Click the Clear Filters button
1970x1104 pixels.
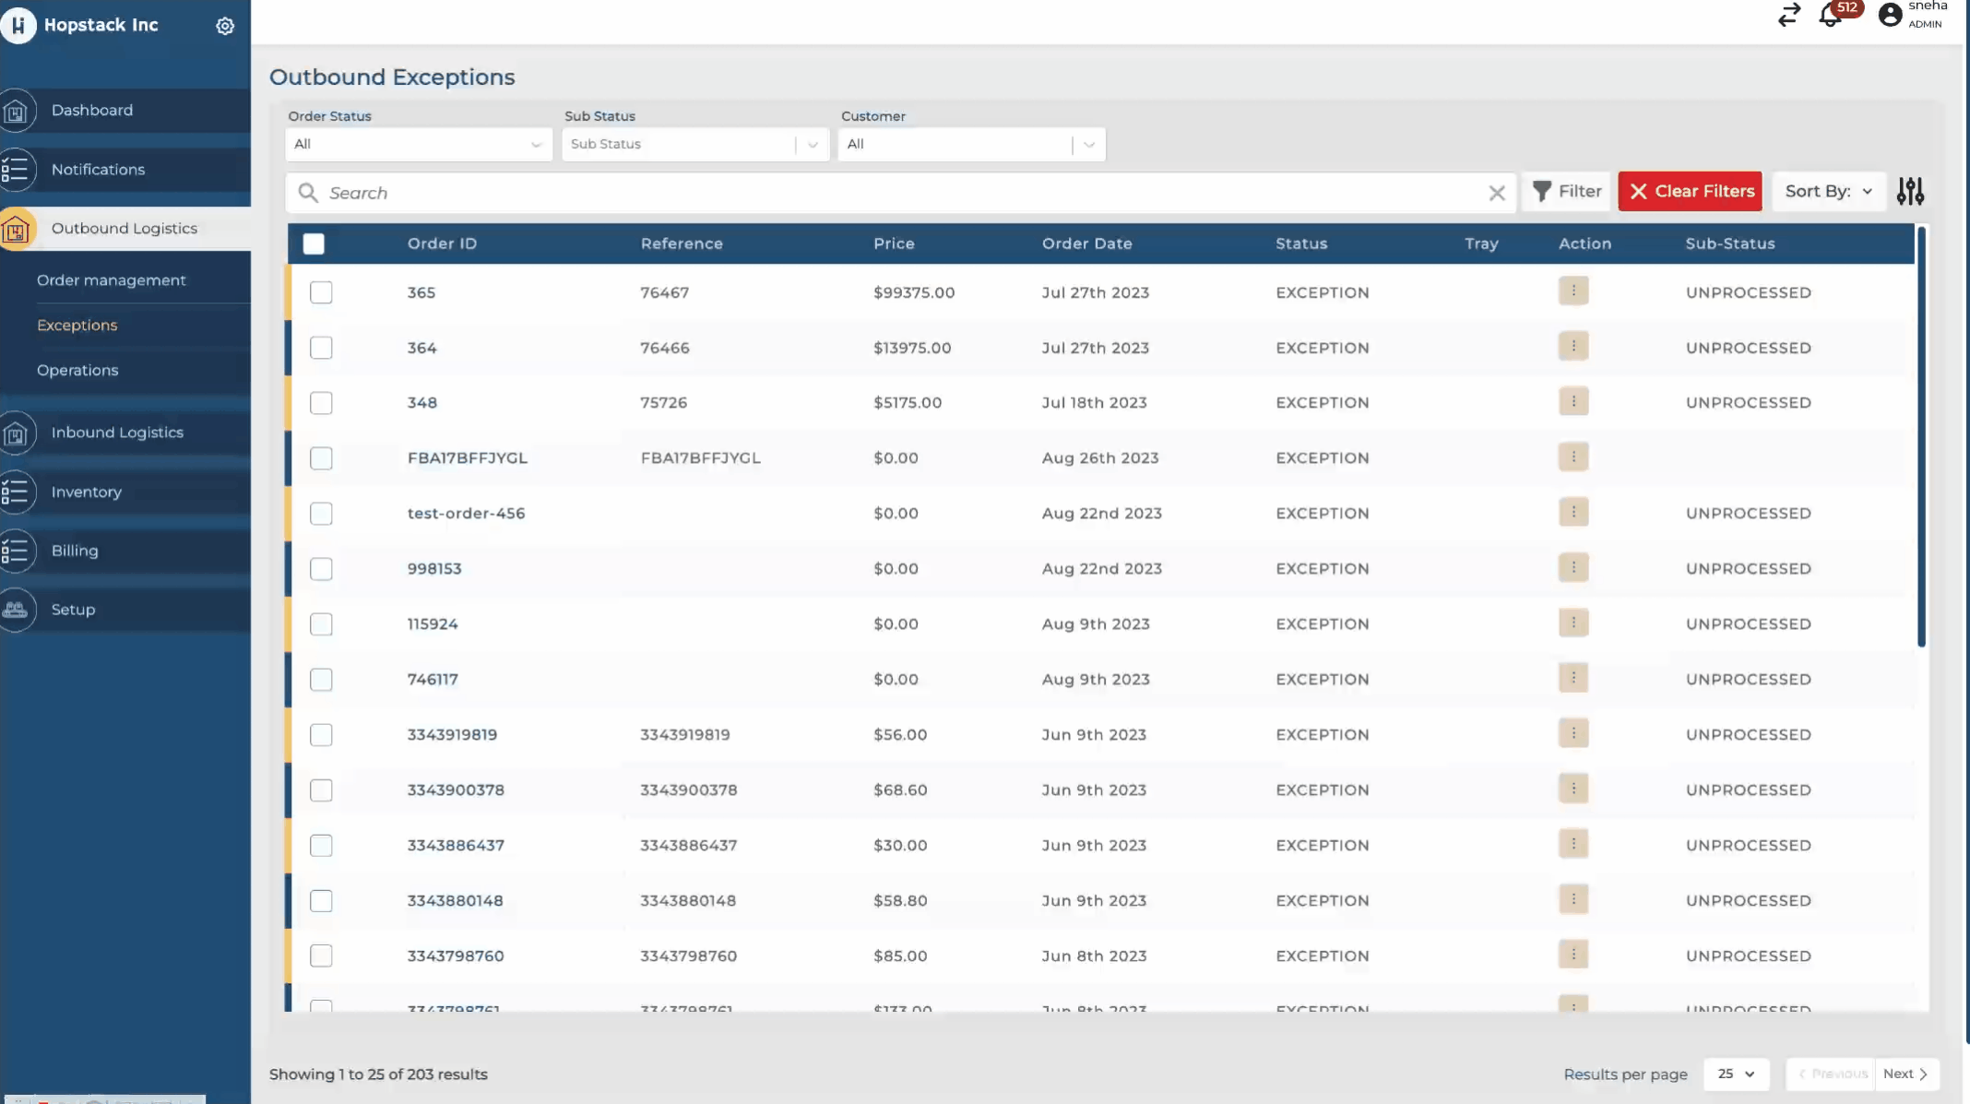(1690, 191)
